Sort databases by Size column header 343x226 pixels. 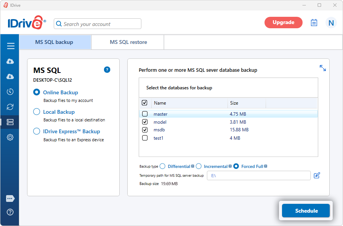click(x=247, y=103)
